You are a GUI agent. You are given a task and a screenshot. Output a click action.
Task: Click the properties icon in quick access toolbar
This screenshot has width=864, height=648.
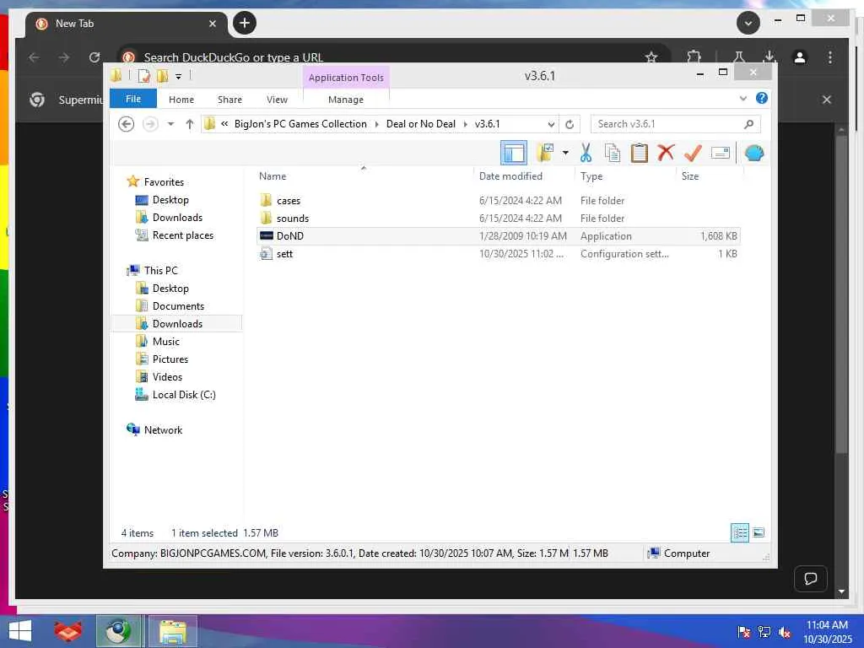coord(143,76)
